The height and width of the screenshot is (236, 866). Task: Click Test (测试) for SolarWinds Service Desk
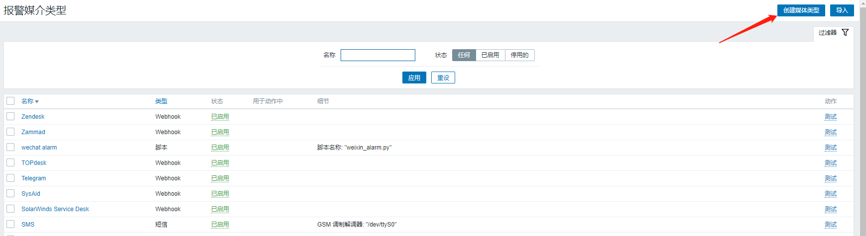click(x=831, y=209)
